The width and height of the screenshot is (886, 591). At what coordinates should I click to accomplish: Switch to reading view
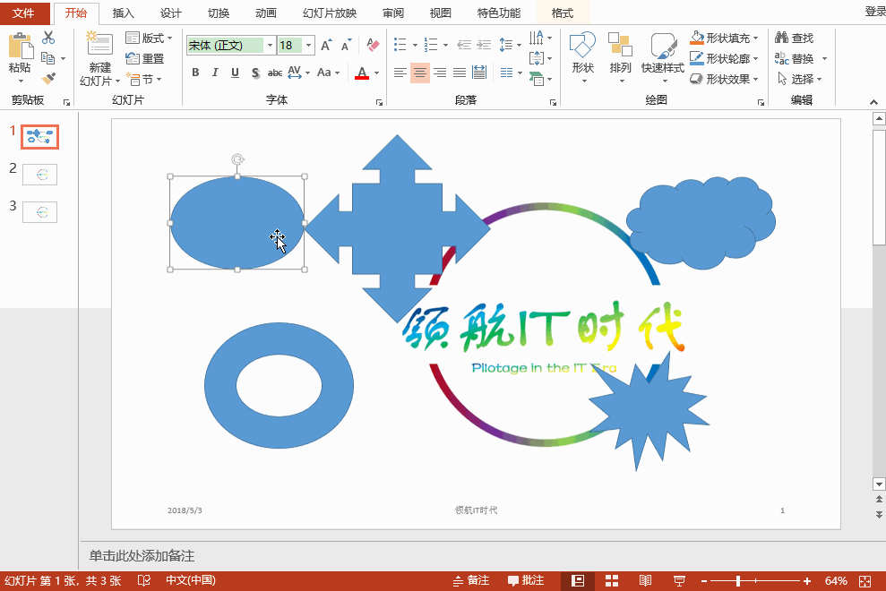pos(645,581)
